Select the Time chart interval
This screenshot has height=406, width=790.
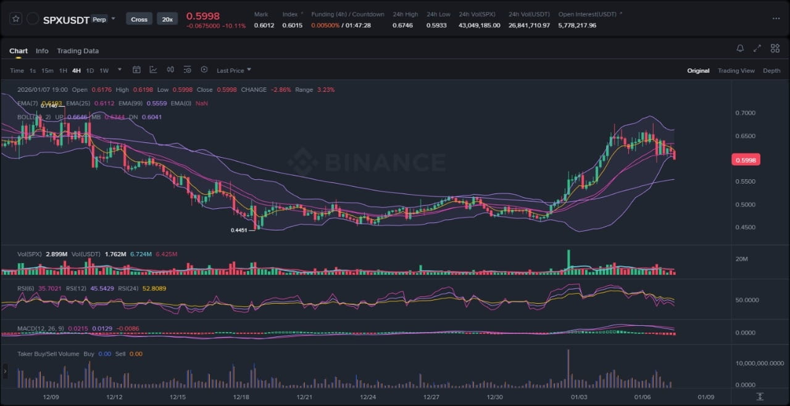click(17, 70)
